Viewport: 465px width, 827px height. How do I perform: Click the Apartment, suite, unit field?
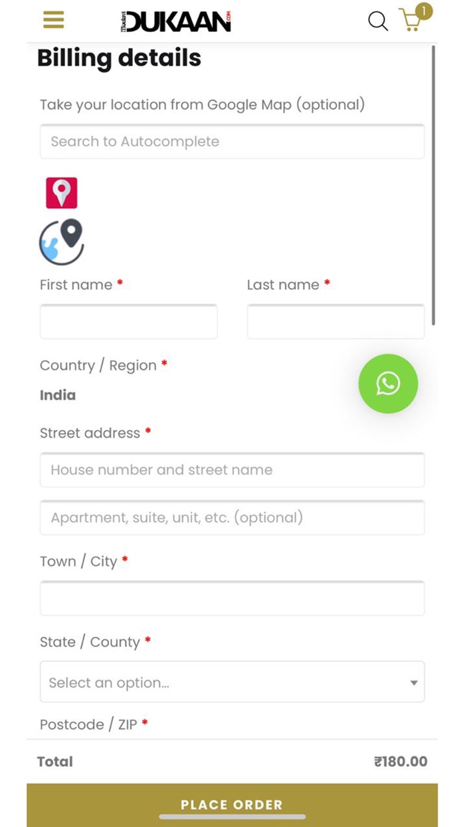click(x=232, y=518)
